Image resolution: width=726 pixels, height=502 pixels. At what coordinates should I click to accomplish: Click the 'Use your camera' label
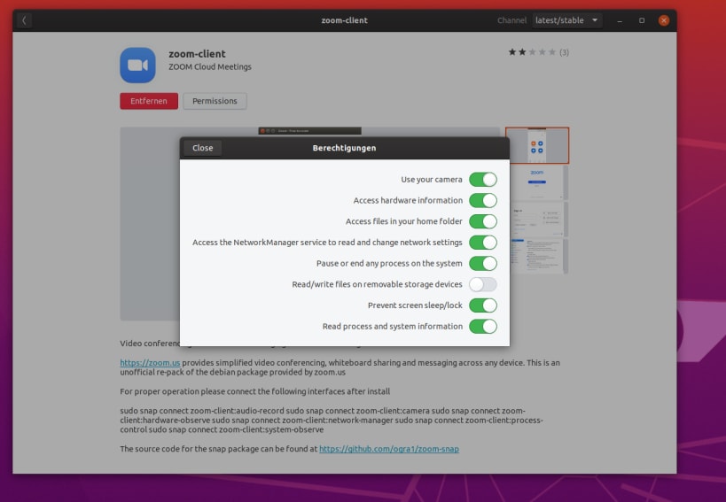(x=432, y=180)
